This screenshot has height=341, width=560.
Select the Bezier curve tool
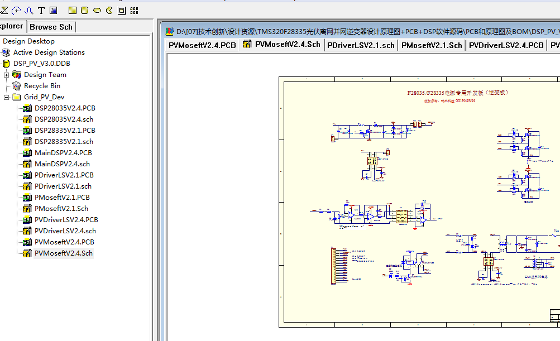[x=29, y=11]
